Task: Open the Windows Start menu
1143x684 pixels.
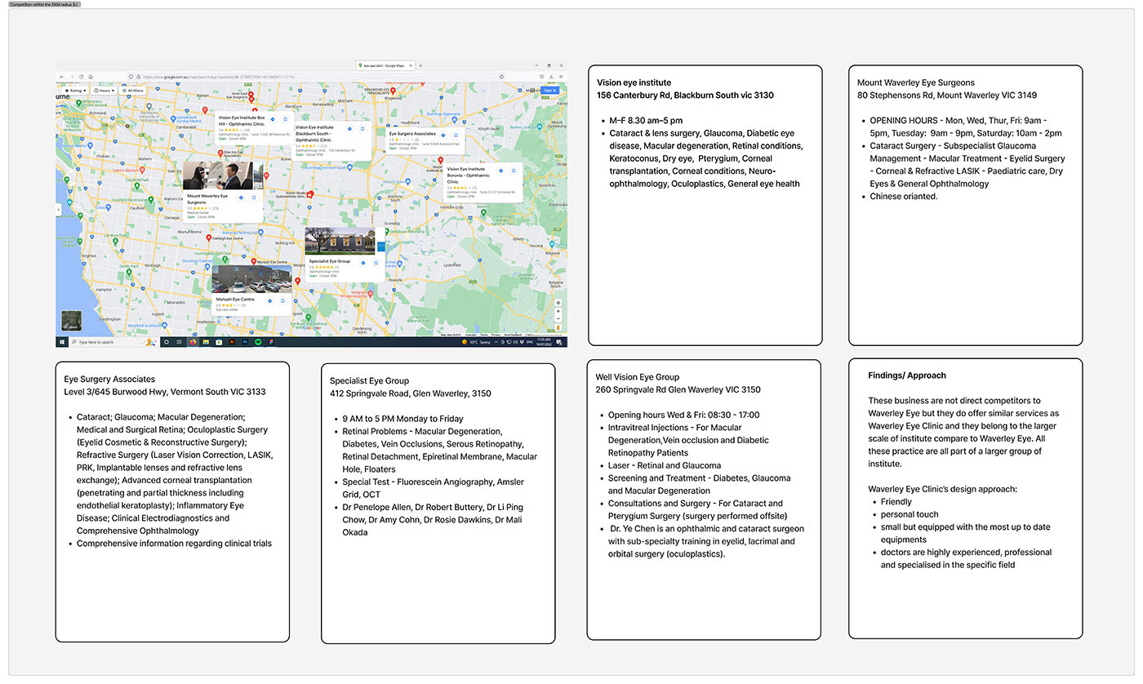Action: (x=62, y=342)
